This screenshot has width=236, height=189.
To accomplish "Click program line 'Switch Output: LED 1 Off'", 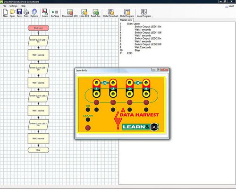I will point(148,33).
